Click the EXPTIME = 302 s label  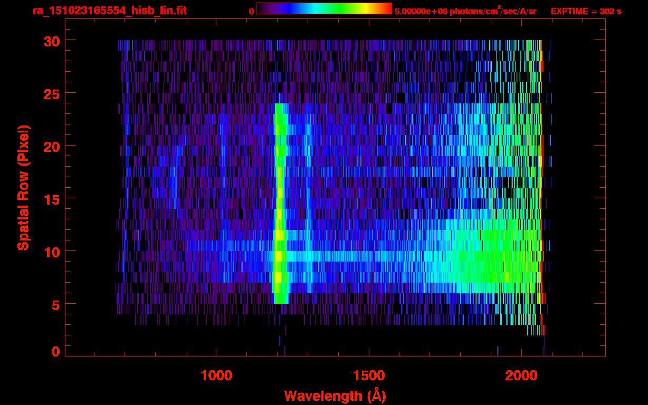(x=586, y=11)
